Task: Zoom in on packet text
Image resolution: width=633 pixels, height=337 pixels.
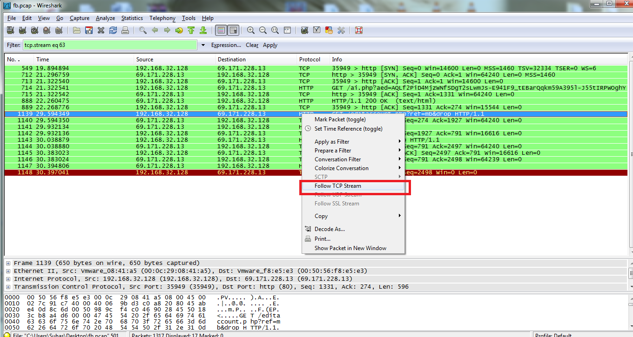Action: (x=251, y=31)
